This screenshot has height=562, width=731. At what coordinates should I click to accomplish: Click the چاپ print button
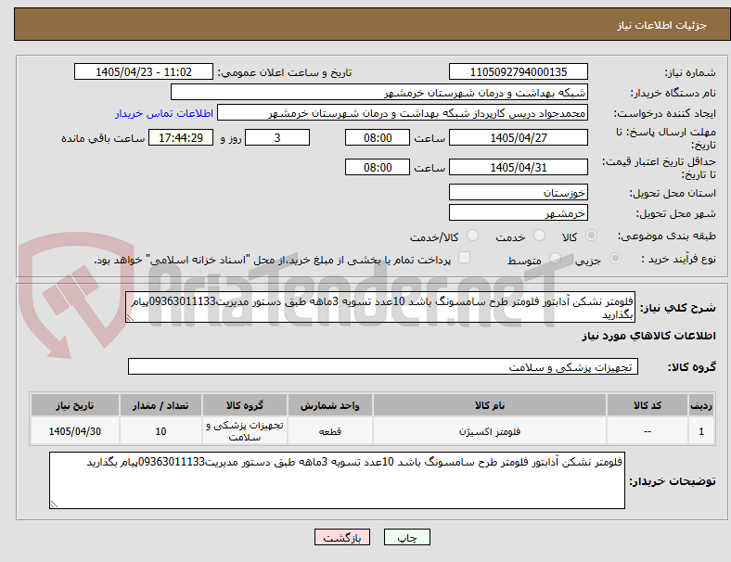pos(406,537)
